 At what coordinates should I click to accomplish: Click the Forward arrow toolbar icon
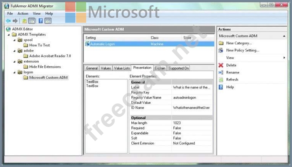pos(15,21)
